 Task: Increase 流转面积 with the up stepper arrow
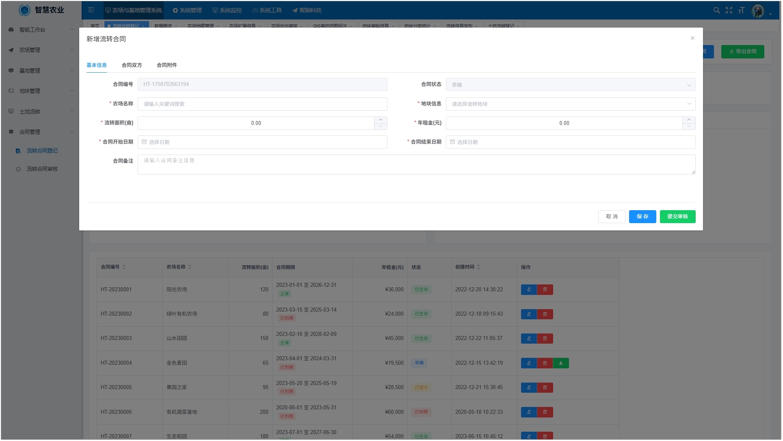[381, 120]
